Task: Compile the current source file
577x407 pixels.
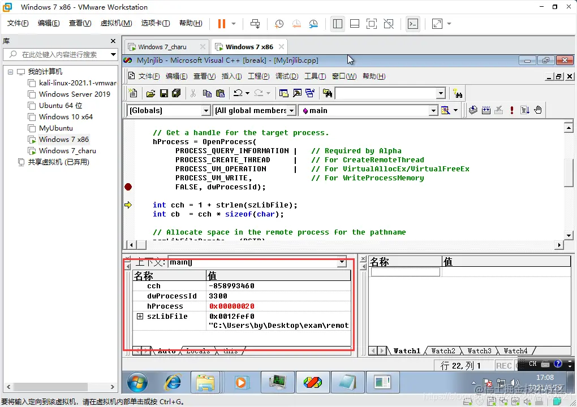Action: click(x=473, y=110)
